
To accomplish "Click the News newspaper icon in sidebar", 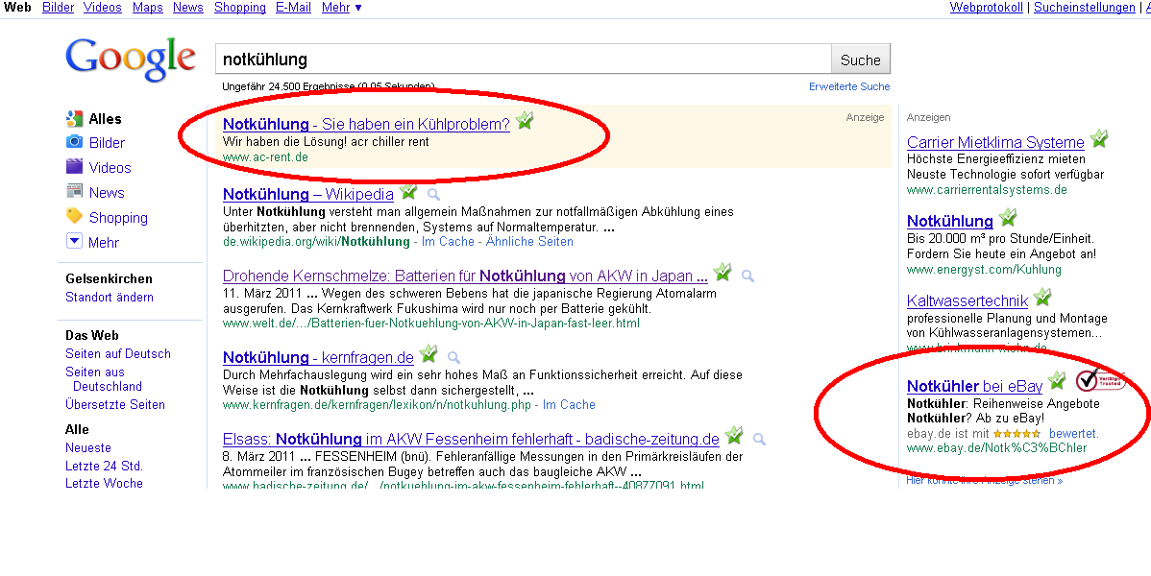I will click(x=74, y=191).
